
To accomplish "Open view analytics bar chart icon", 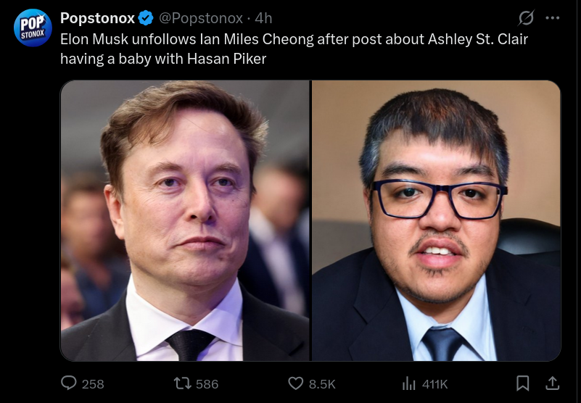I will click(x=409, y=383).
